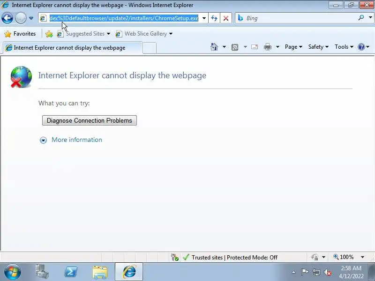Click the error globe with red X icon

tap(21, 77)
